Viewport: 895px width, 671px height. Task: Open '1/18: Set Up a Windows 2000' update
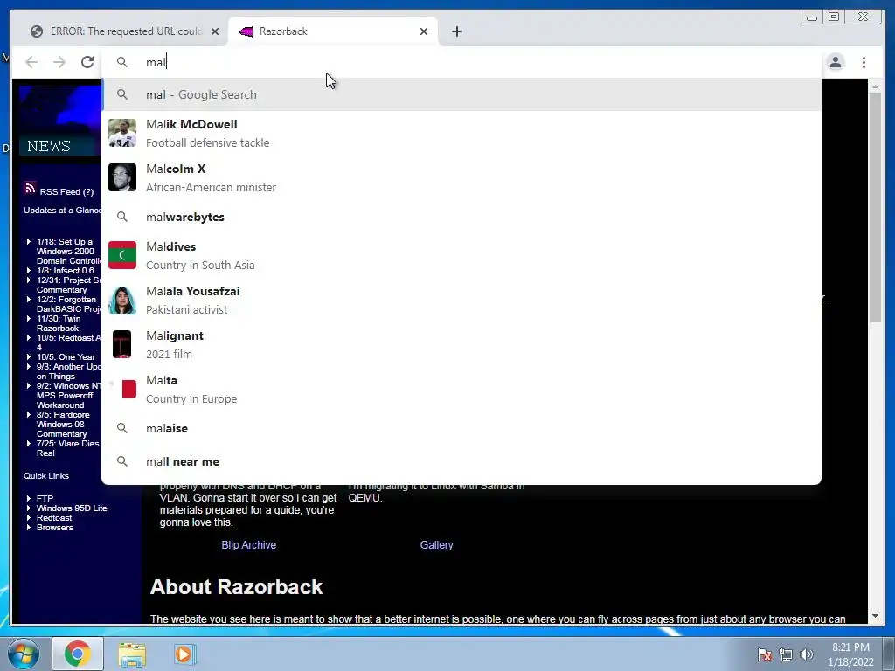click(68, 251)
